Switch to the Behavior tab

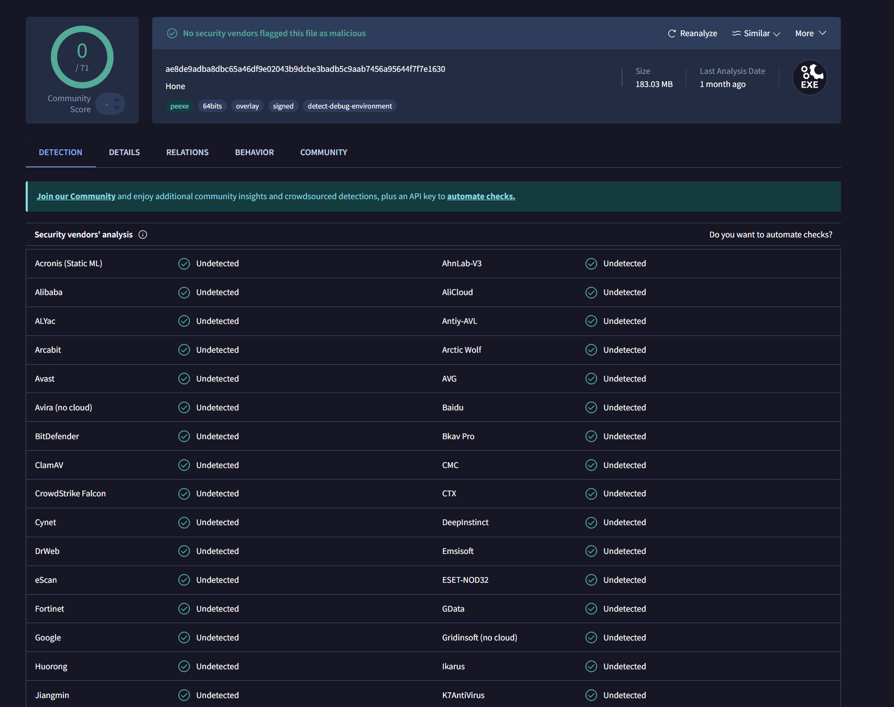(x=254, y=152)
